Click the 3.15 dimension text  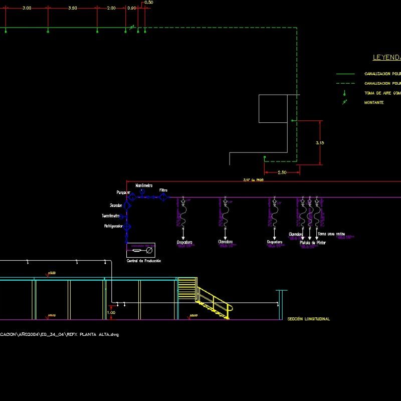click(x=321, y=142)
